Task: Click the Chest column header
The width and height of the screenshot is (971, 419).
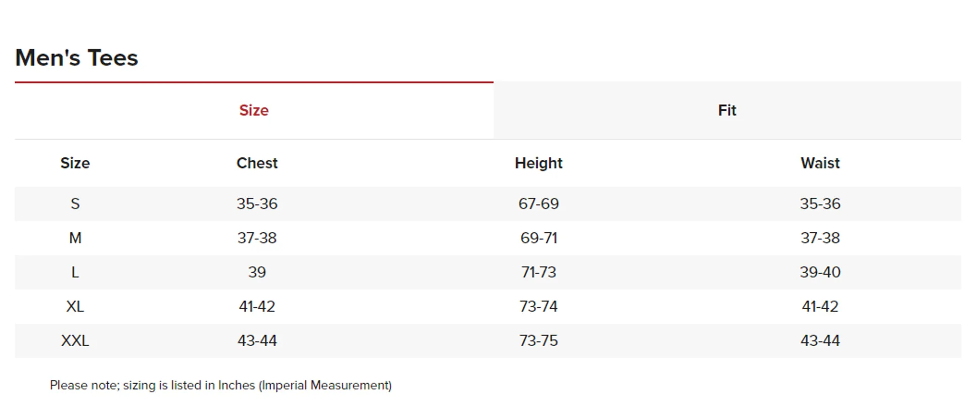Action: point(257,163)
